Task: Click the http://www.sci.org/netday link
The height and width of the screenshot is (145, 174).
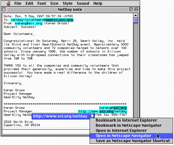Action: [102, 111]
